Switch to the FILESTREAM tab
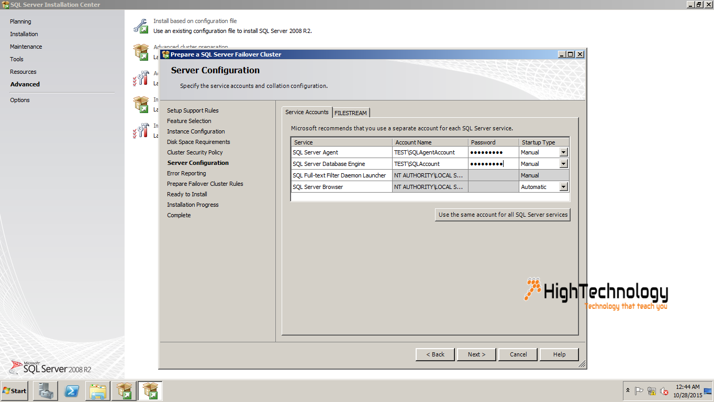This screenshot has width=714, height=402. [351, 113]
